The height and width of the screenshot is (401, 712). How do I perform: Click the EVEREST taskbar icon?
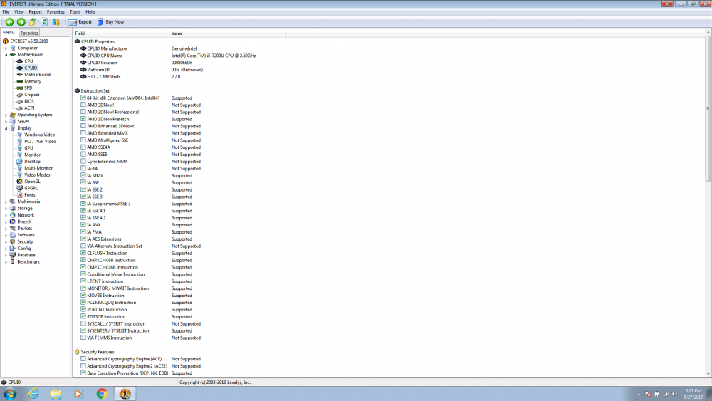click(125, 394)
